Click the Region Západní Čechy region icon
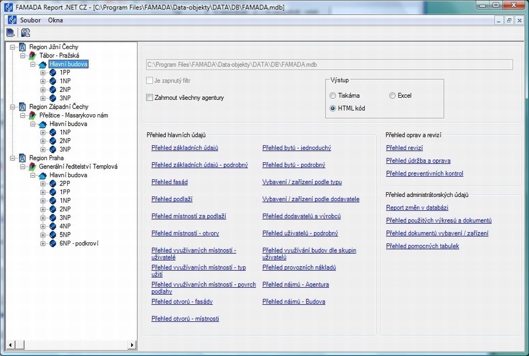 point(22,106)
